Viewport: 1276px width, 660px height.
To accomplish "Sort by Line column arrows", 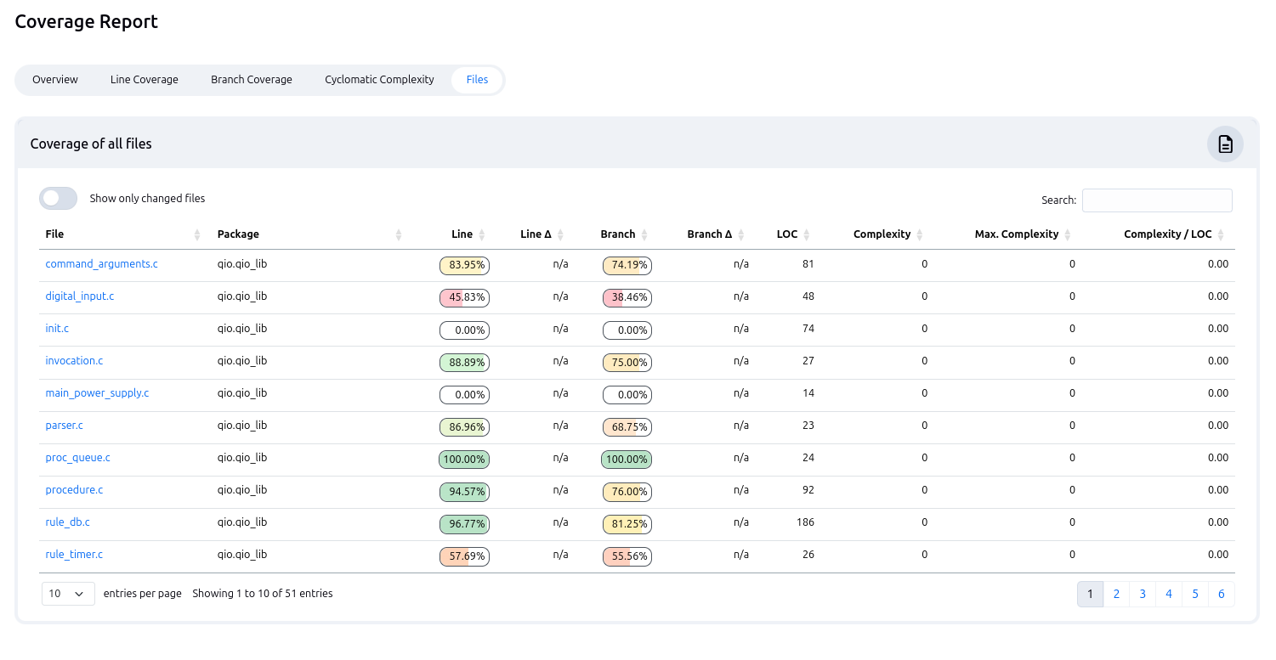I will click(x=482, y=234).
